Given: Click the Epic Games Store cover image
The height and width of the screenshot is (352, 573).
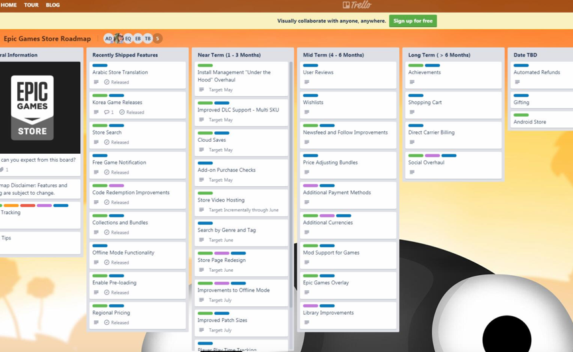Looking at the screenshot, I should (40, 107).
